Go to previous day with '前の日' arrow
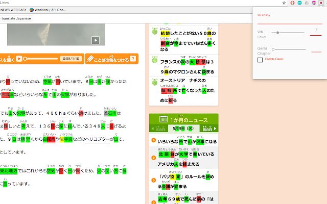327x204 pixels. (x=209, y=129)
